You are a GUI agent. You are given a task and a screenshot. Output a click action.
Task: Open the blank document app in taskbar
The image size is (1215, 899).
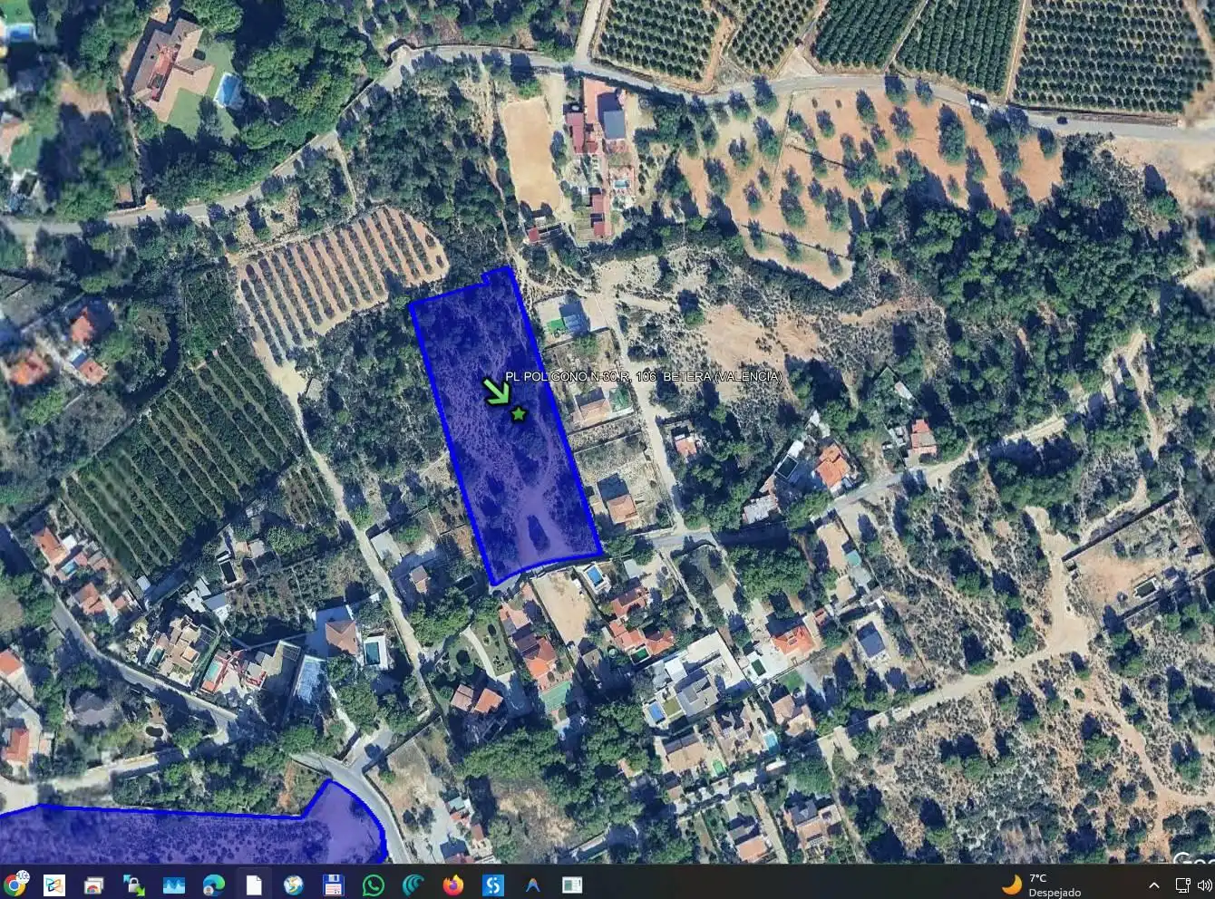tap(254, 884)
